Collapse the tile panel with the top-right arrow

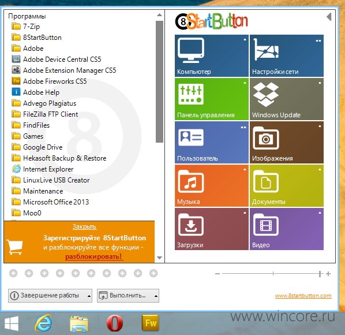(x=329, y=17)
